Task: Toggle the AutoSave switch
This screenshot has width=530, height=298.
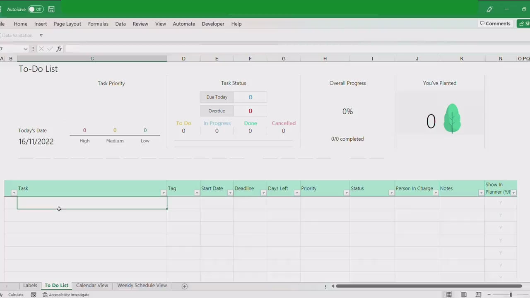Action: click(x=36, y=9)
